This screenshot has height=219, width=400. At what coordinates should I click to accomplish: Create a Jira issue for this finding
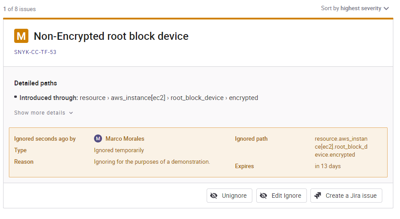point(346,196)
